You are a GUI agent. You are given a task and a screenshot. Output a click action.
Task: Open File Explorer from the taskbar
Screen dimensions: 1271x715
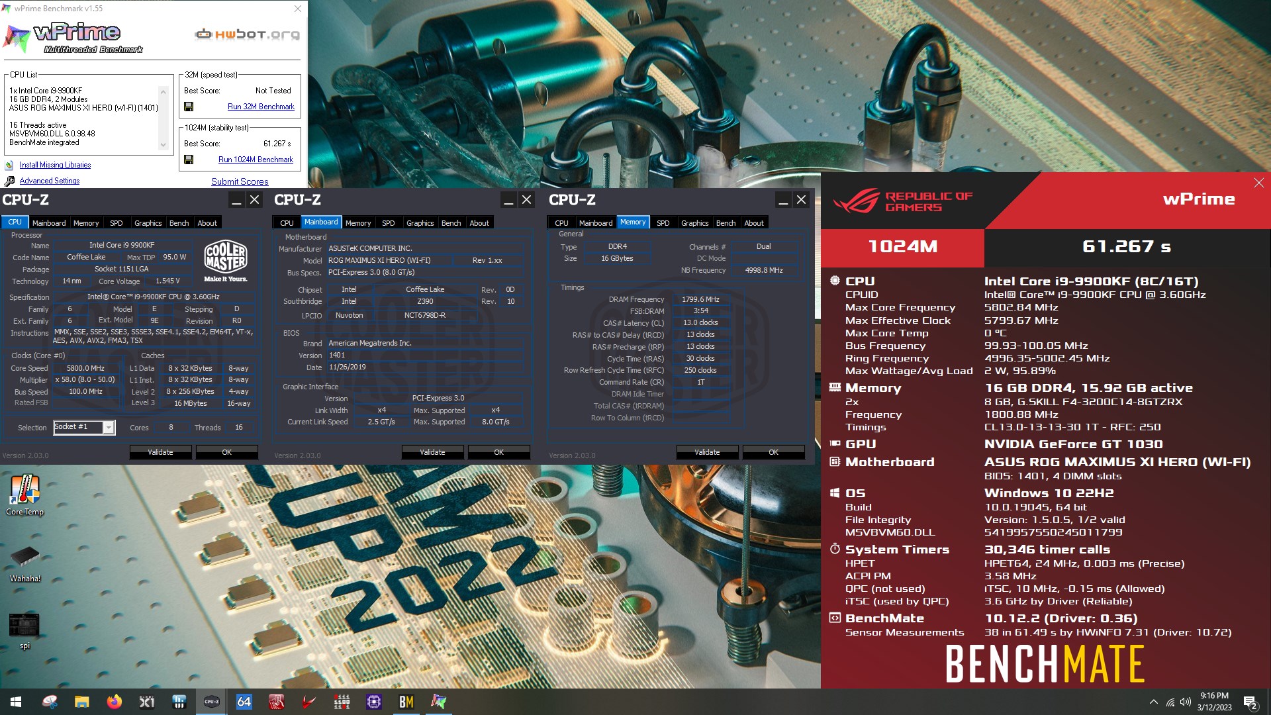81,702
